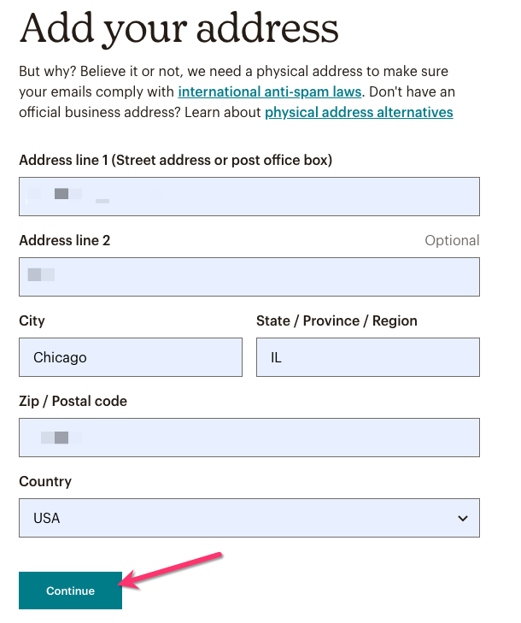The height and width of the screenshot is (623, 521).
Task: Click the Address line 1 input field
Action: [249, 197]
